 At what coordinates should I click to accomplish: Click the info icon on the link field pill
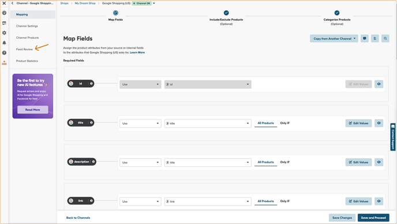click(91, 201)
